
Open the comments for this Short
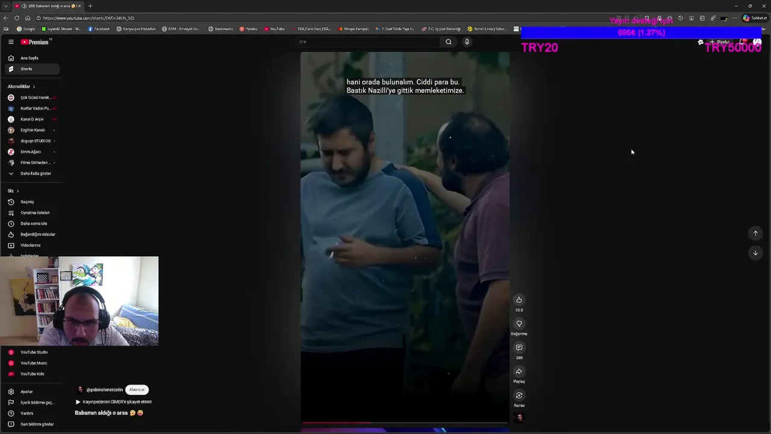click(x=519, y=348)
